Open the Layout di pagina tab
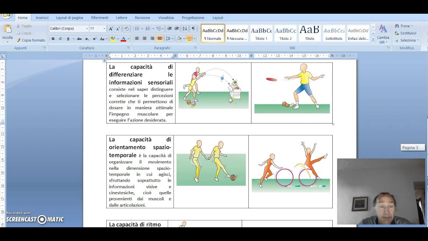 (x=70, y=18)
